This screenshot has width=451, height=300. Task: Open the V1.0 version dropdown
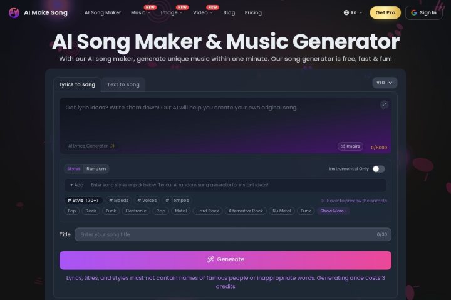pos(385,82)
